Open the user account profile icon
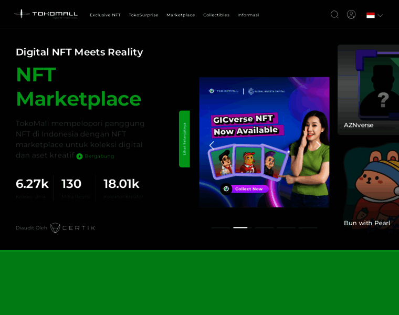Screen dimensions: 399x315 click(351, 15)
